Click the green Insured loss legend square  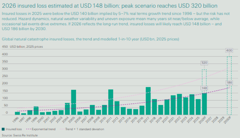click(x=3, y=129)
